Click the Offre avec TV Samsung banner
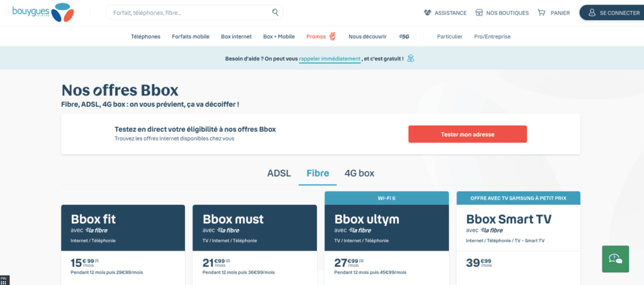This screenshot has width=644, height=285. point(518,198)
